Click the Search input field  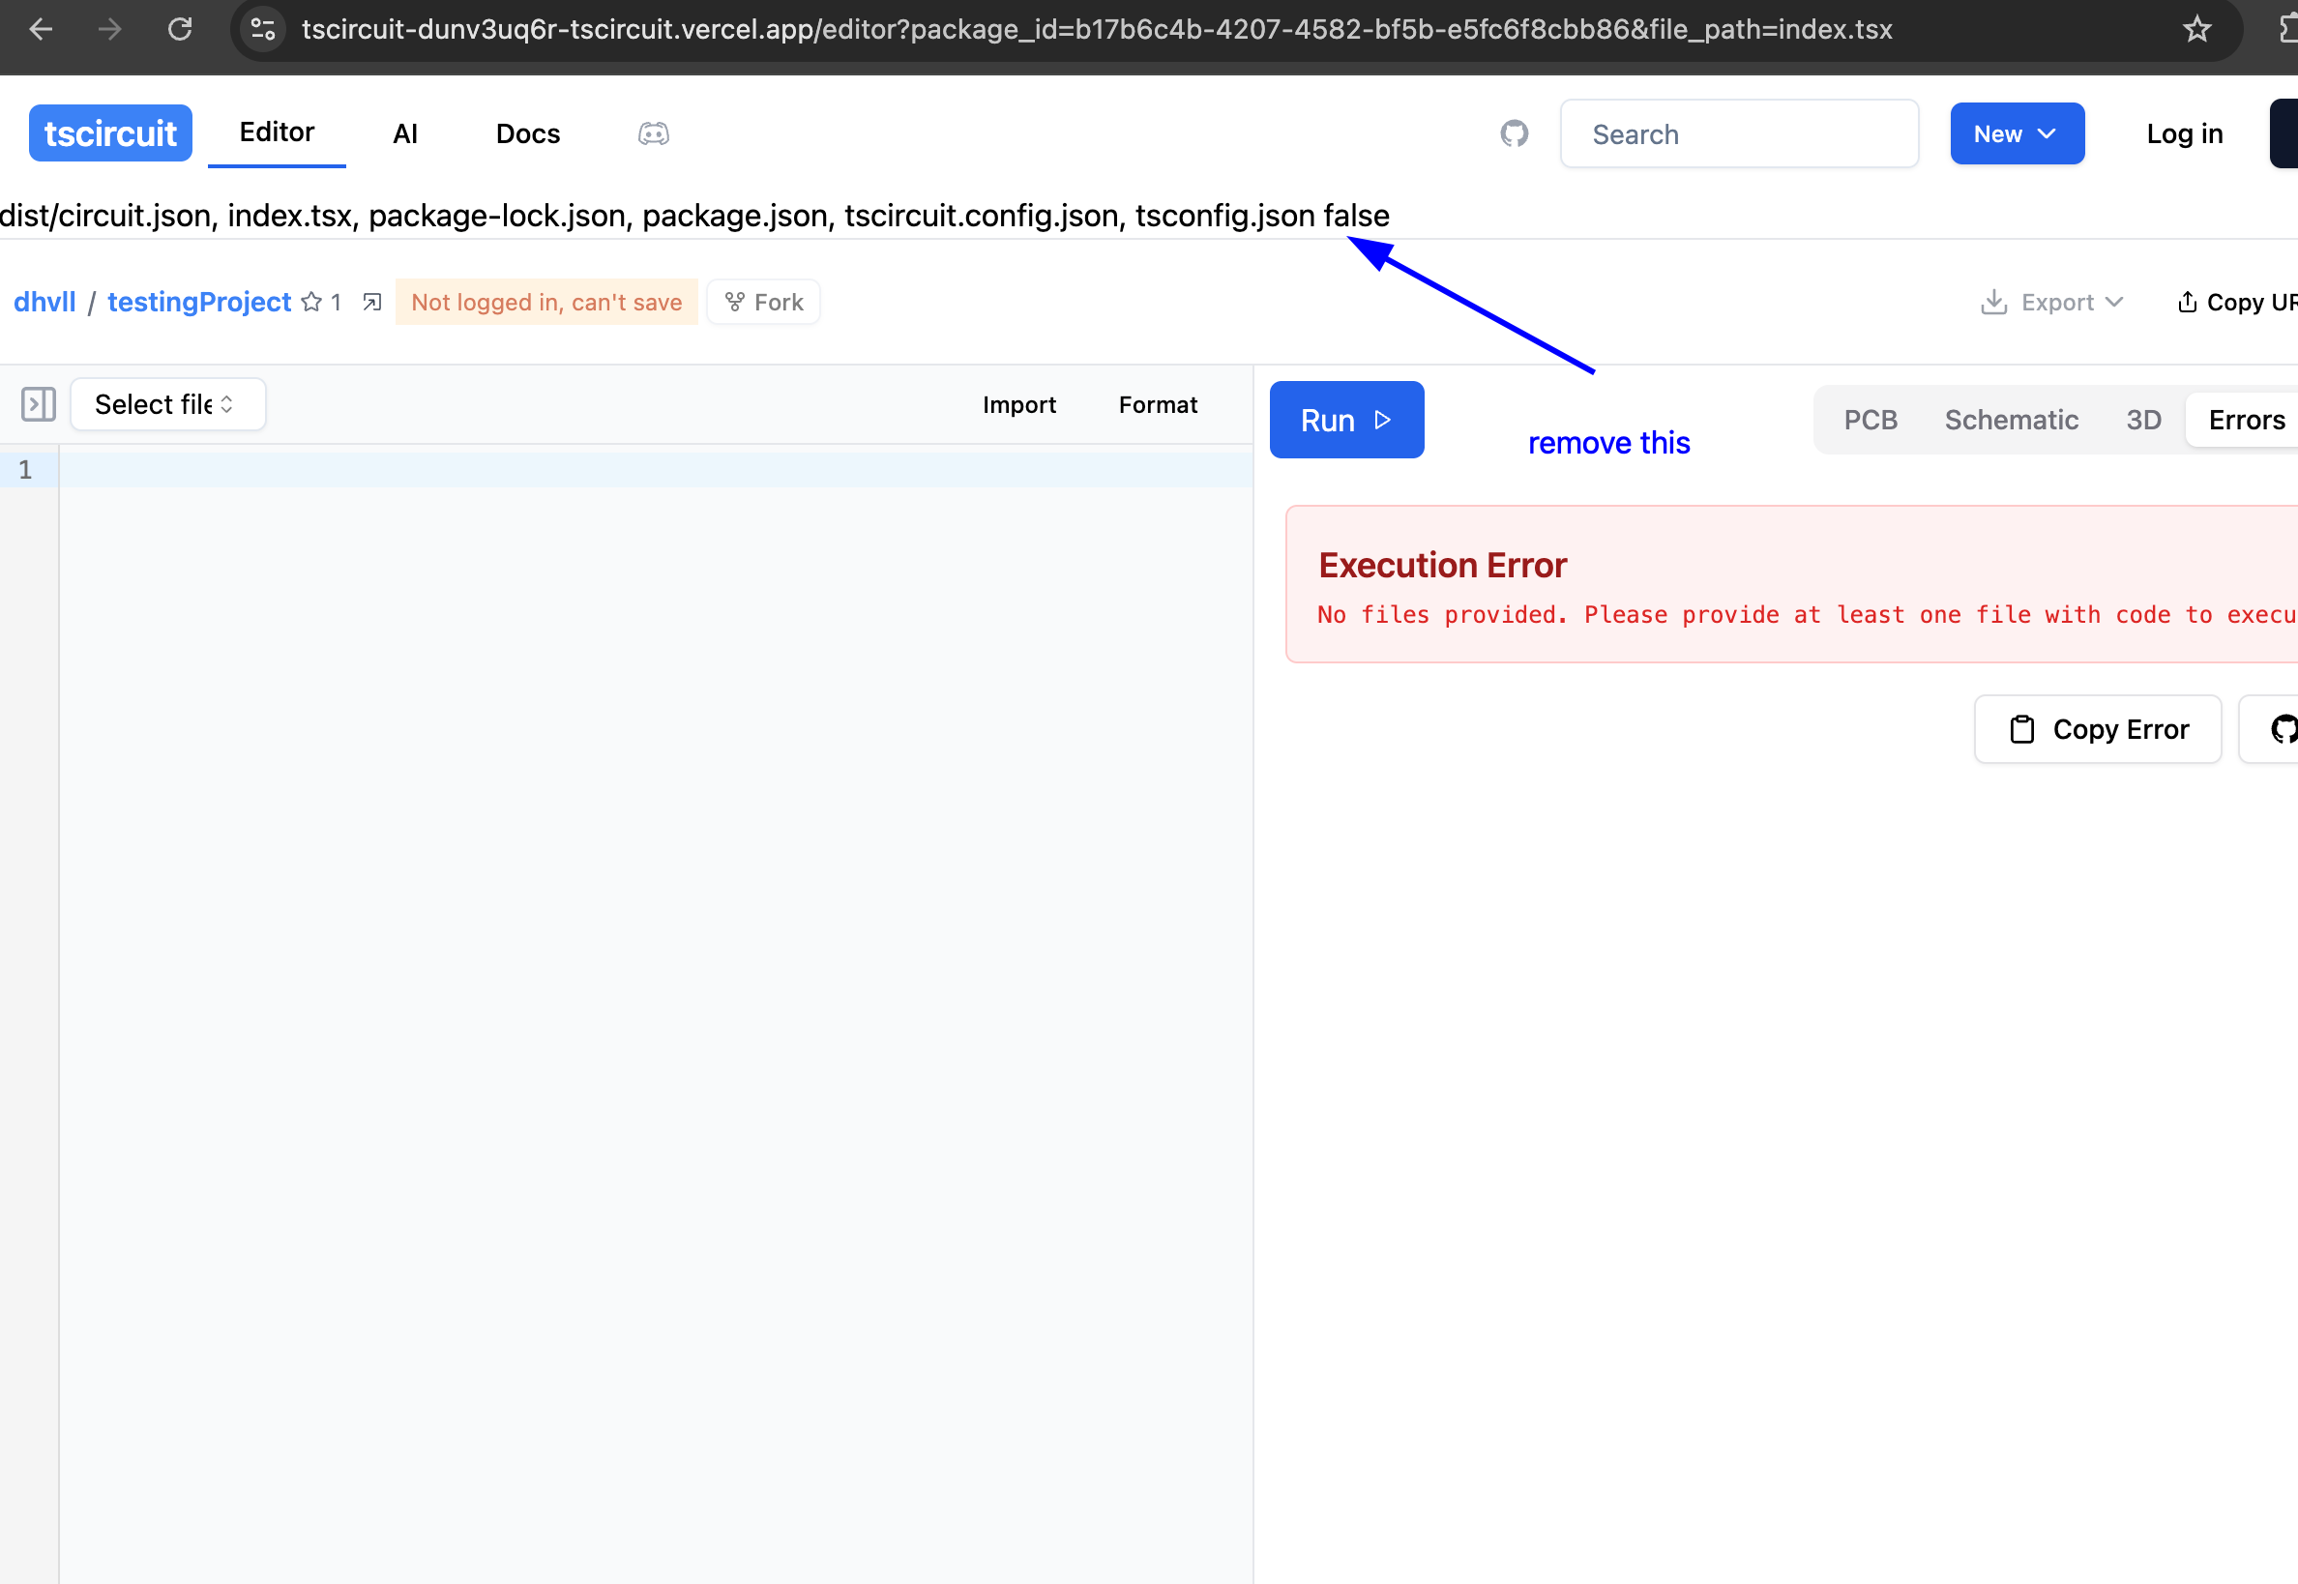pos(1738,134)
